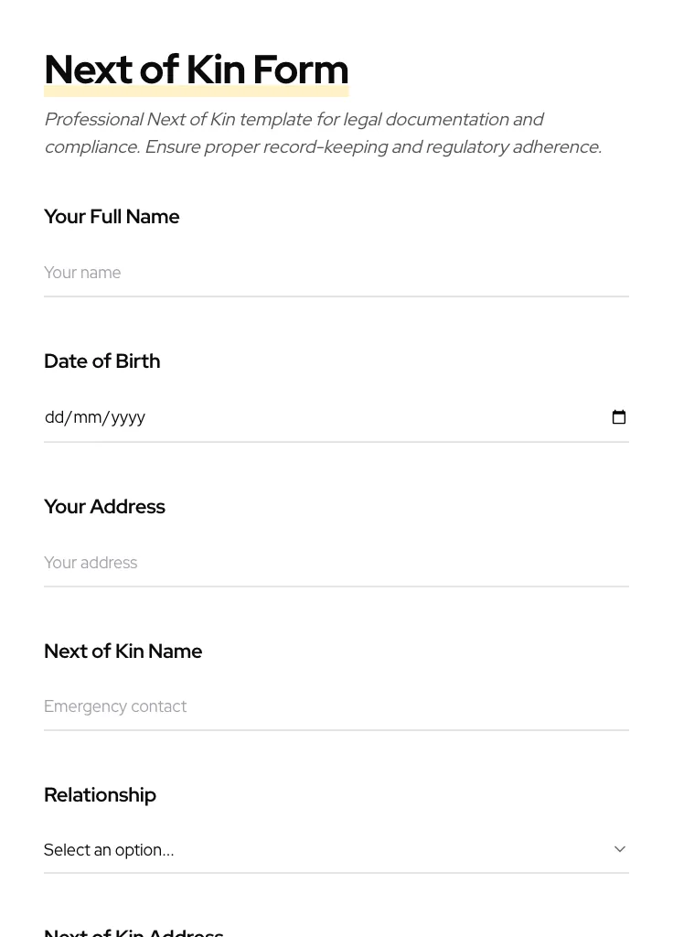673x937 pixels.
Task: Select the year 'yyyy' segment of birth date
Action: pyautogui.click(x=128, y=417)
